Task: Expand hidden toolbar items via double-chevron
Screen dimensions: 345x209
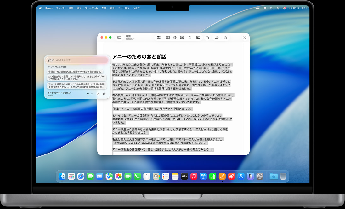Action: (x=245, y=37)
